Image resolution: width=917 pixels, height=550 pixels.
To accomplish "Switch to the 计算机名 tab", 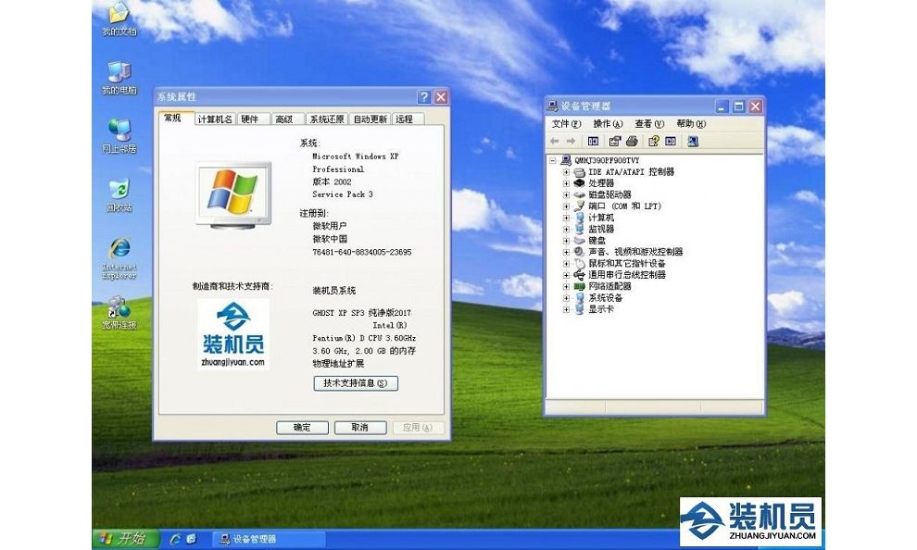I will (214, 119).
